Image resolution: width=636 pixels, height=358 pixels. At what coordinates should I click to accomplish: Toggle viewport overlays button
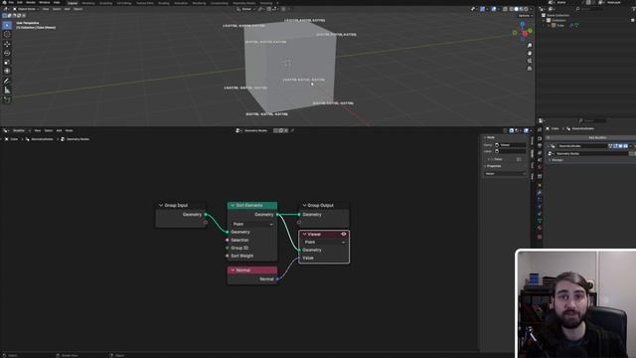pos(494,9)
